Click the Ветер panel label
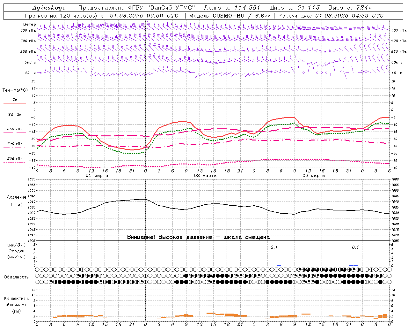This screenshot has width=408, height=327. click(x=29, y=24)
